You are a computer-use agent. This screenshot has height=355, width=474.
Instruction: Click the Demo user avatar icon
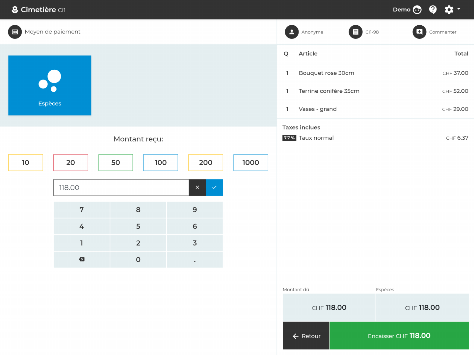[x=417, y=10]
